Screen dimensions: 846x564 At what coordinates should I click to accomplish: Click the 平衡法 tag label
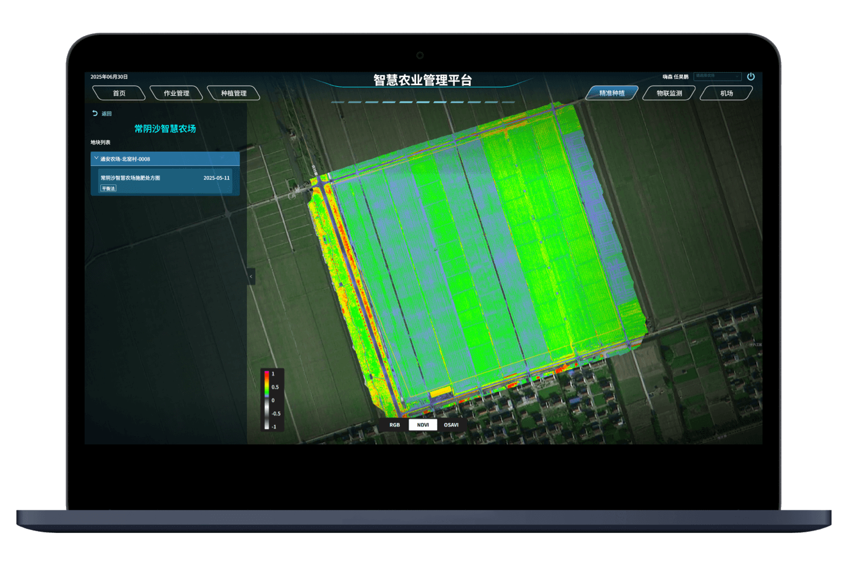[108, 188]
